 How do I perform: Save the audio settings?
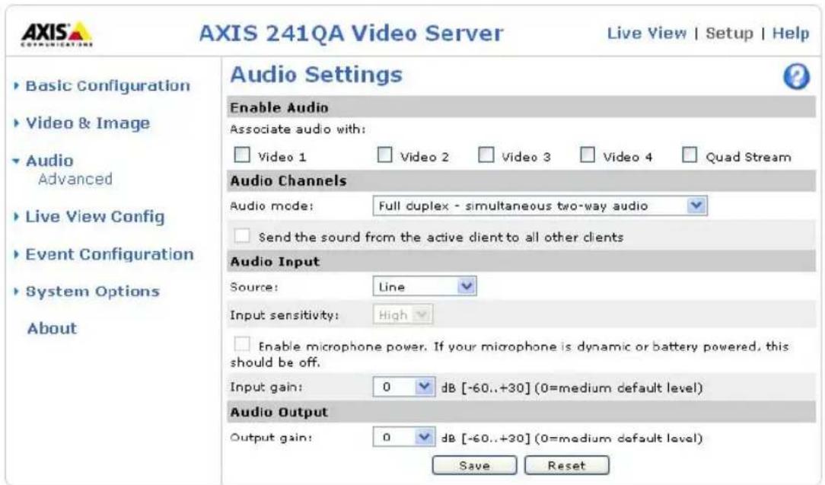click(475, 465)
